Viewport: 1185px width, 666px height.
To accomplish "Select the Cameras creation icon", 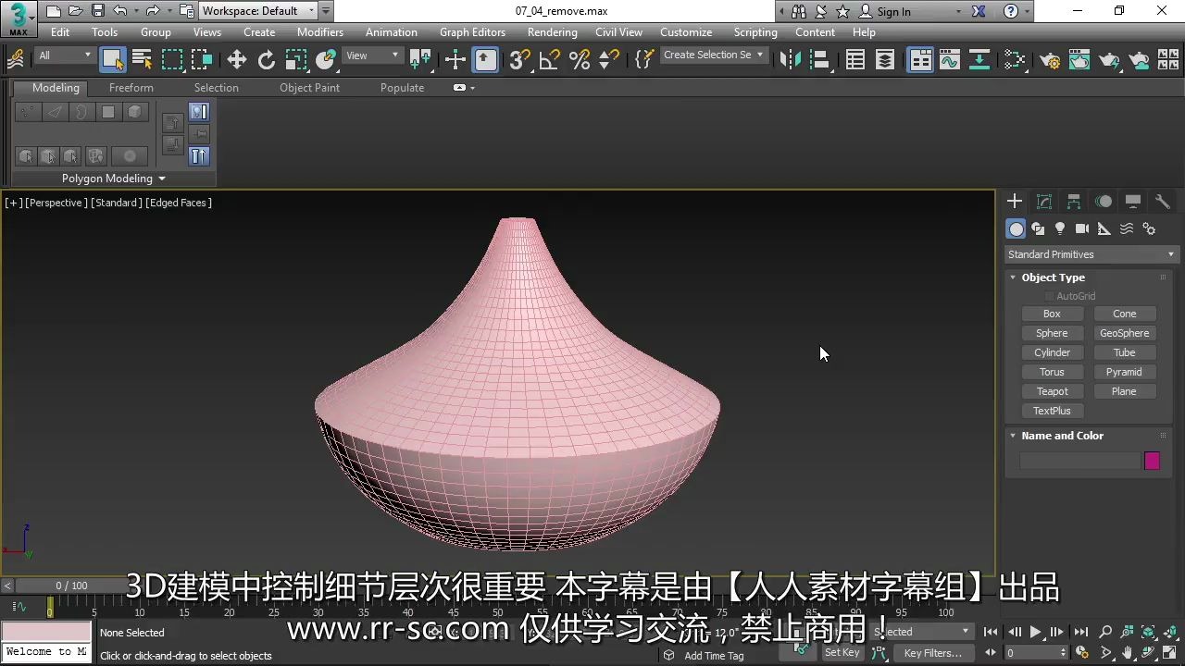I will tap(1082, 228).
